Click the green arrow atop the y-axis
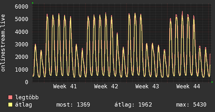 tap(33, 3)
